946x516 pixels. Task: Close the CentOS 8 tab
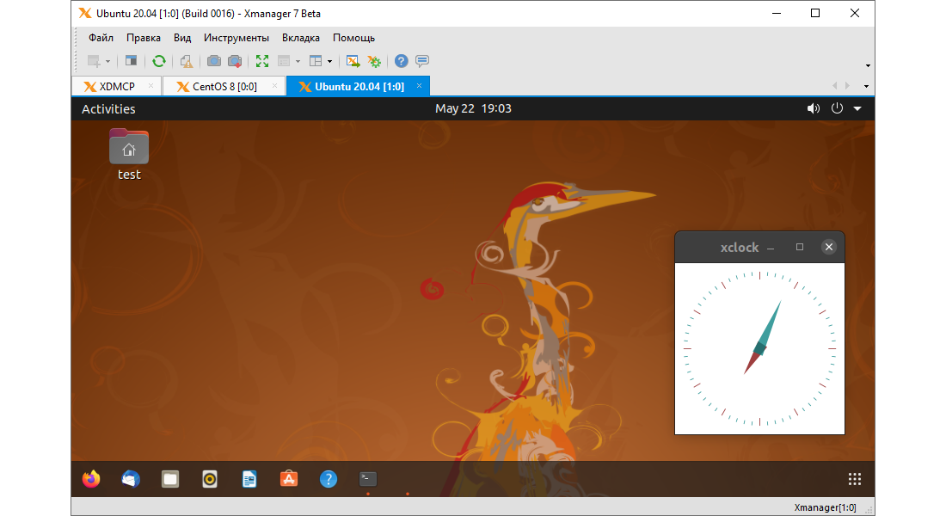[x=274, y=86]
